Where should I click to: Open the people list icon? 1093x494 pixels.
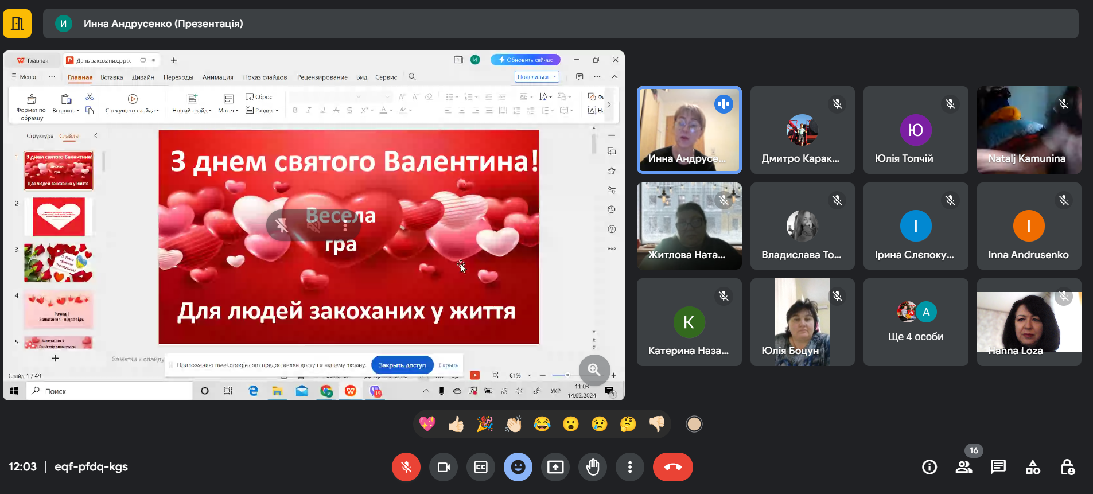tap(963, 467)
